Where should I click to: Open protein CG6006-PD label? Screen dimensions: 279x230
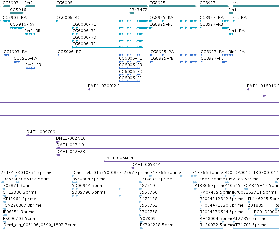coord(131,72)
